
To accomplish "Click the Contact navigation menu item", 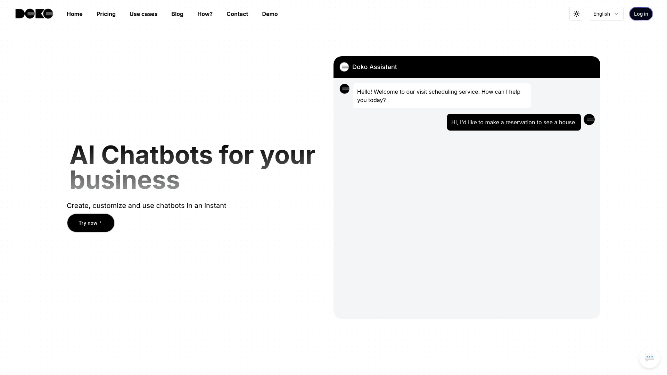I will pyautogui.click(x=237, y=14).
